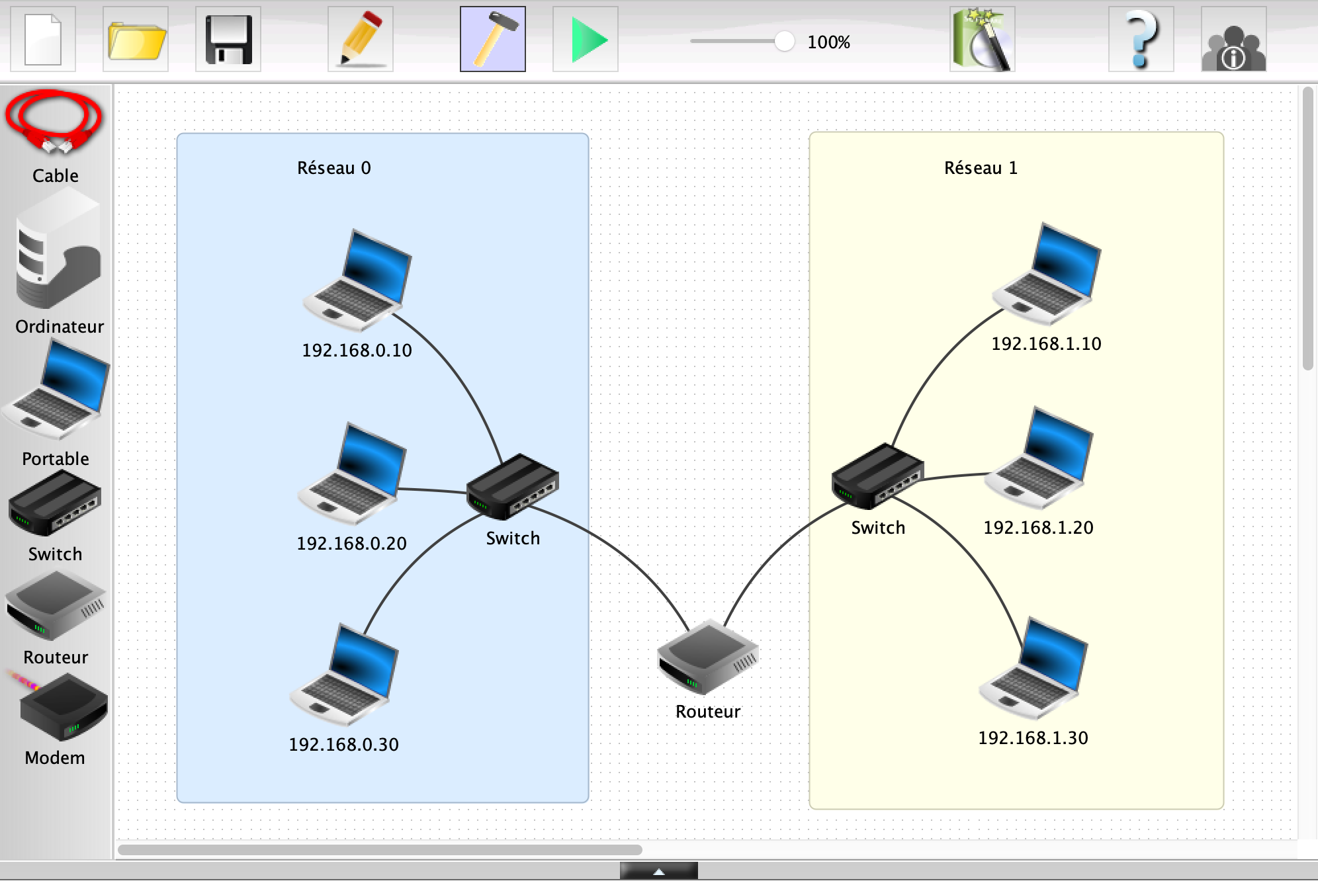Switch to documentation mode via the pencil icon
Image resolution: width=1318 pixels, height=881 pixels.
coord(361,40)
